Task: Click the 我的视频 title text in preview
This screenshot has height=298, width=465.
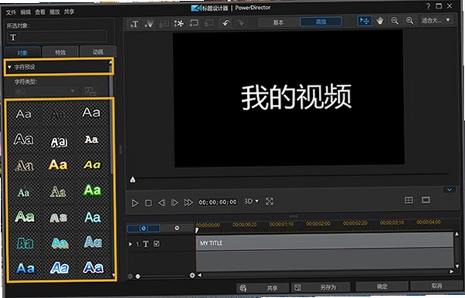Action: tap(296, 97)
